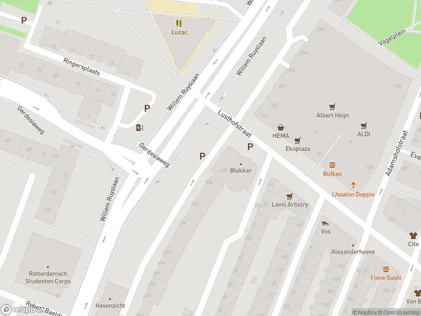
Task: Select the EV charging station icon
Action: (x=139, y=127)
